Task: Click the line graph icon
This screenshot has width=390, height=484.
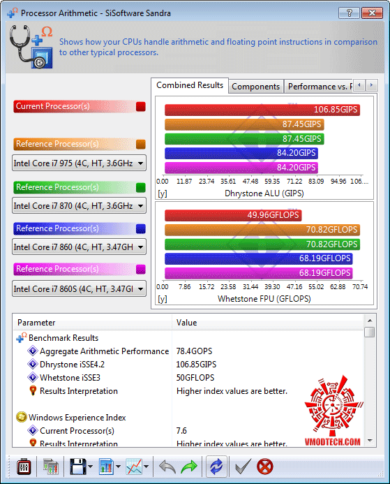Action: [x=134, y=467]
